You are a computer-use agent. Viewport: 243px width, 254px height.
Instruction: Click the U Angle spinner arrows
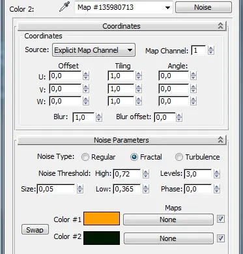193,76
